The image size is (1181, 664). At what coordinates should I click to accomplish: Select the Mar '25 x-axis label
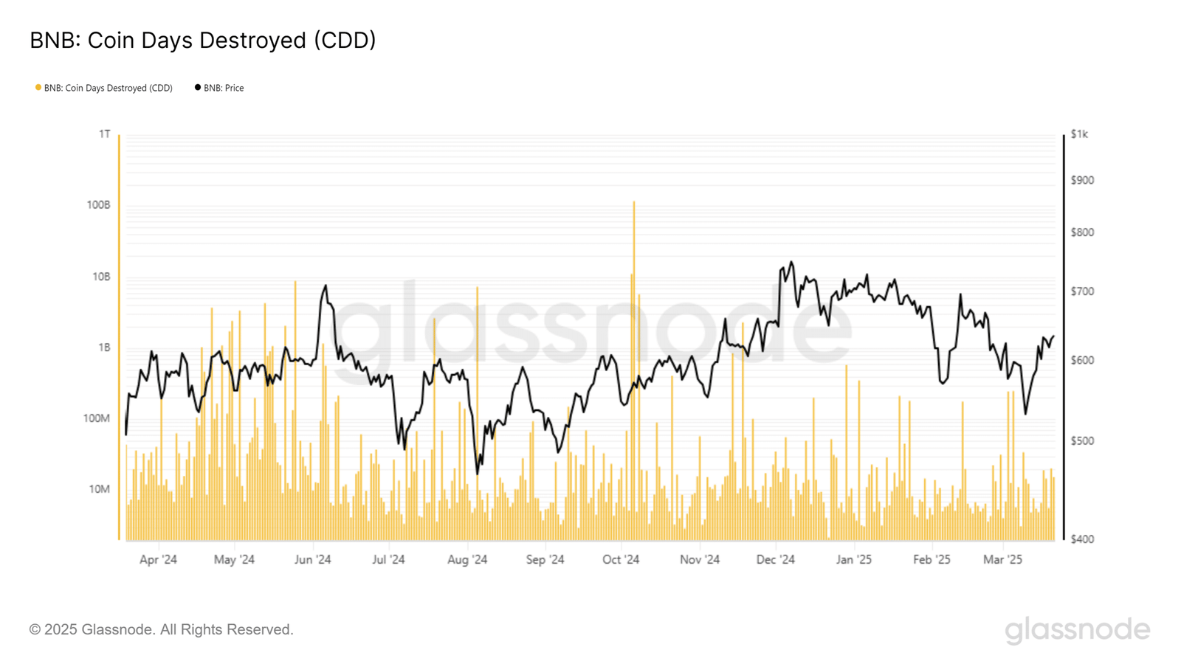pyautogui.click(x=1002, y=559)
